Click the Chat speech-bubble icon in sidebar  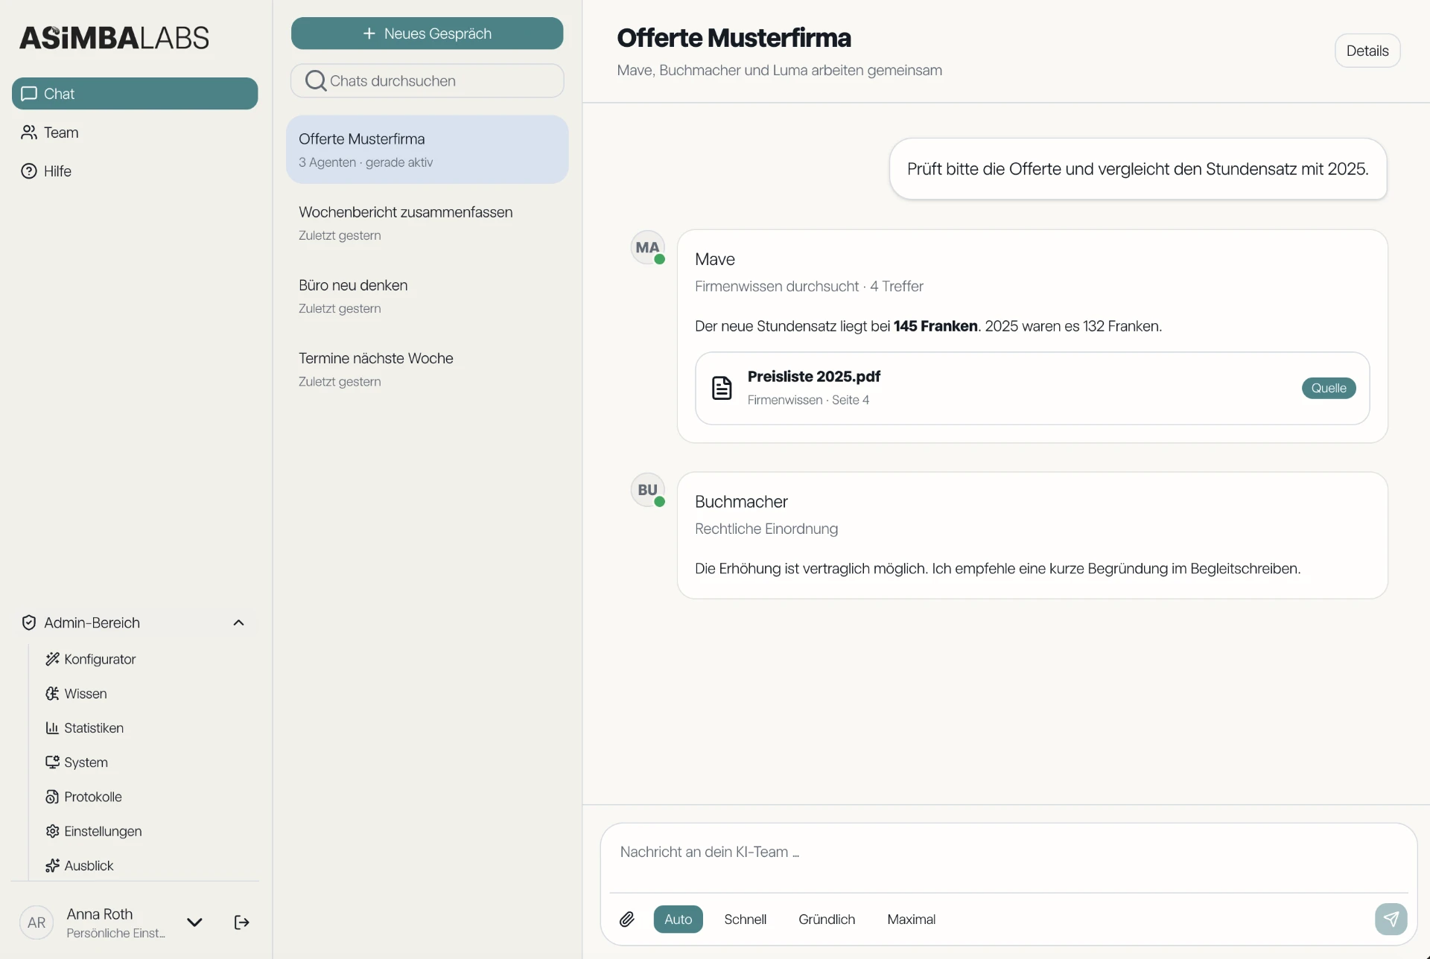point(29,94)
